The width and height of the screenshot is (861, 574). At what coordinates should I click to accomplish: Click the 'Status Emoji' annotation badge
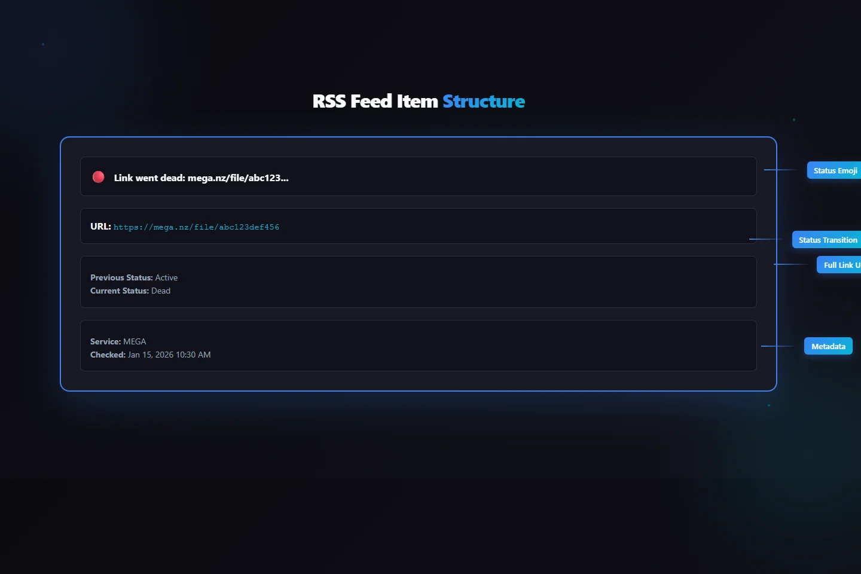point(835,170)
